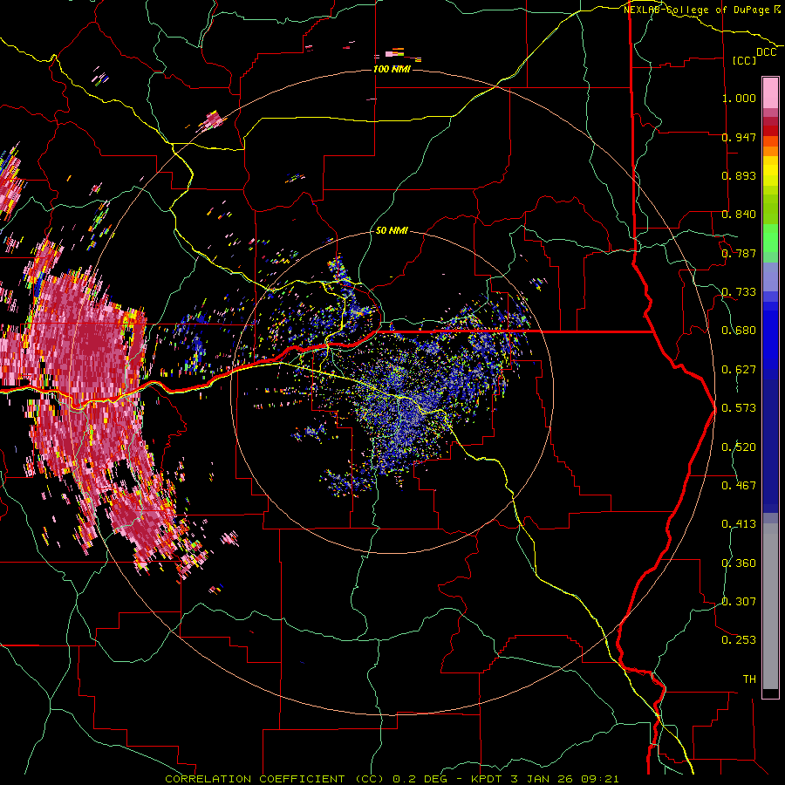Viewport: 785px width, 785px height.
Task: Click the 50 NMI range ring label
Action: [392, 231]
